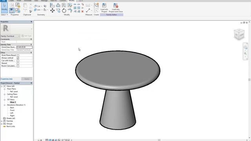Open the Manage ribbon tab
Screen dimensions: 251x141
pos(44,1)
